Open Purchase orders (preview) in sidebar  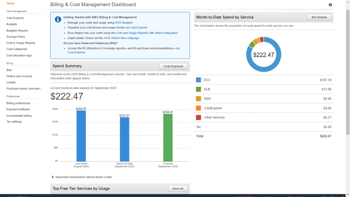(24, 89)
